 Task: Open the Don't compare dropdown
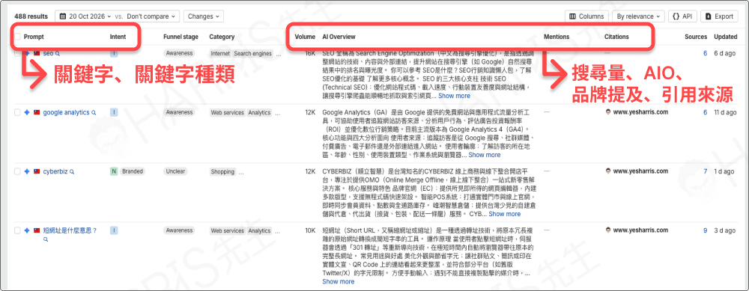coord(151,16)
